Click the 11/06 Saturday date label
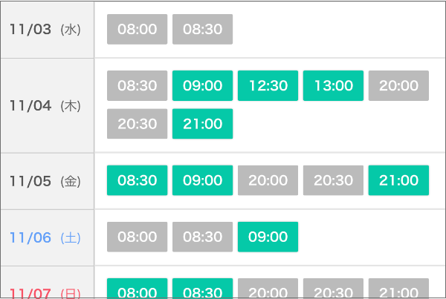The width and height of the screenshot is (446, 299). point(45,237)
